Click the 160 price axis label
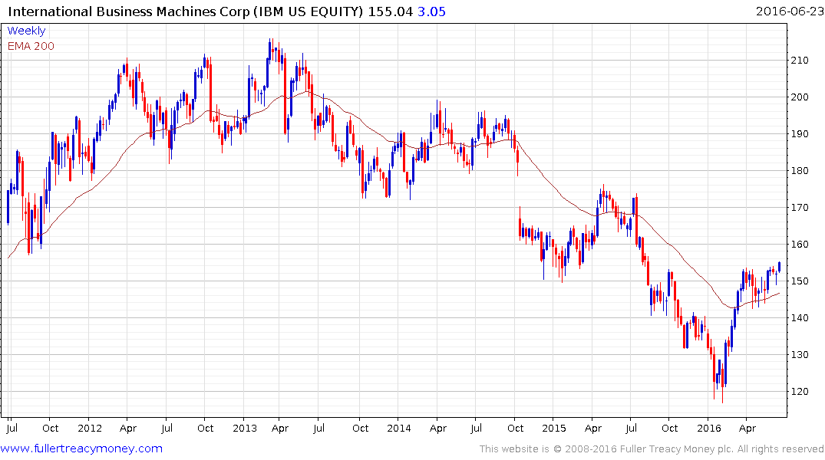This screenshot has width=825, height=460. click(x=799, y=245)
